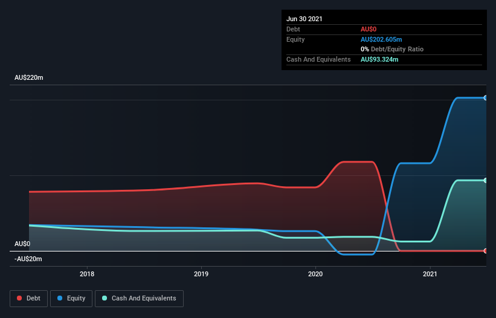Viewport: 496px width, 318px height.
Task: Click the Cash And Equivalents tooltip label
Action: (x=318, y=59)
